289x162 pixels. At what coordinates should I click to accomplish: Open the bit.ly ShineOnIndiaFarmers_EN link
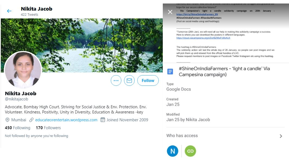click(x=197, y=14)
